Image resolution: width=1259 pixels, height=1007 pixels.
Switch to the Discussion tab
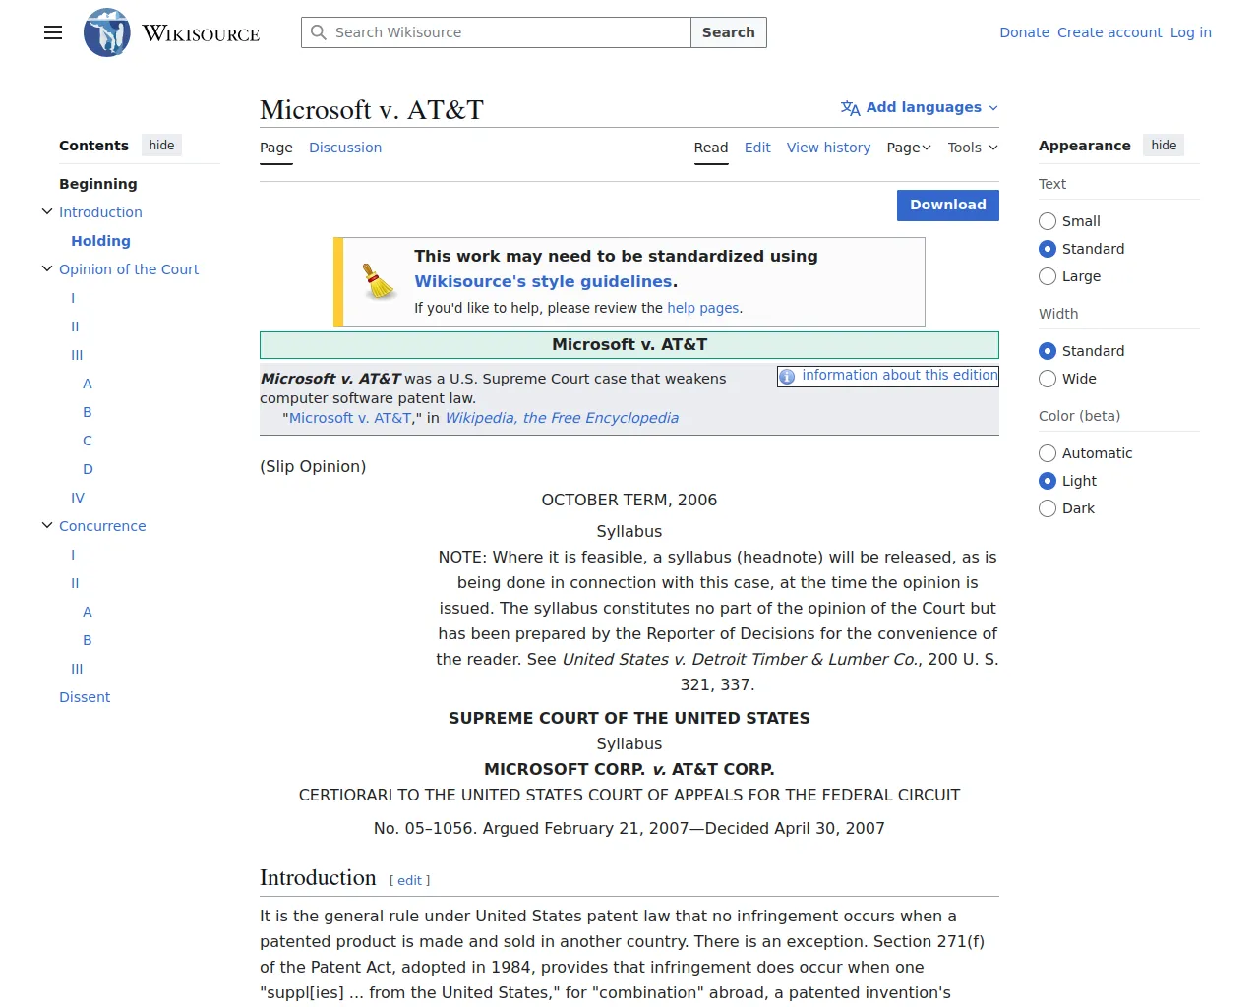pyautogui.click(x=345, y=148)
